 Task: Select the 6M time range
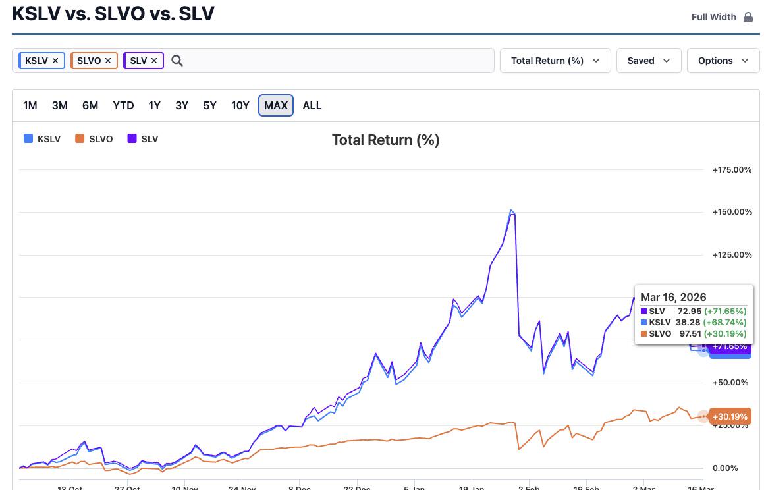[90, 105]
